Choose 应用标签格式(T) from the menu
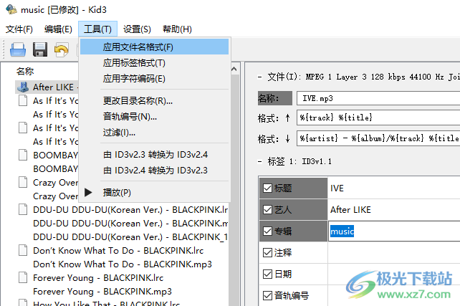This screenshot has width=460, height=306. coord(134,63)
